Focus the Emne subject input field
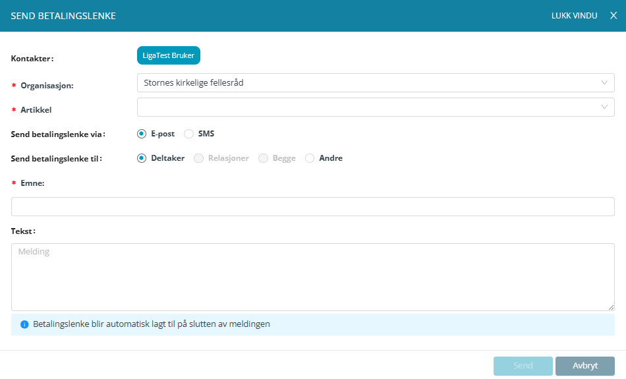 313,207
